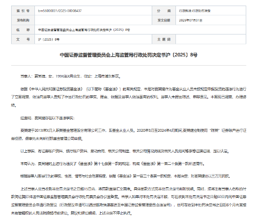Click the 发布机构 label cell

click(23, 20)
